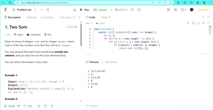Click the Easy difficulty tag
The width and height of the screenshot is (213, 110).
(8, 35)
